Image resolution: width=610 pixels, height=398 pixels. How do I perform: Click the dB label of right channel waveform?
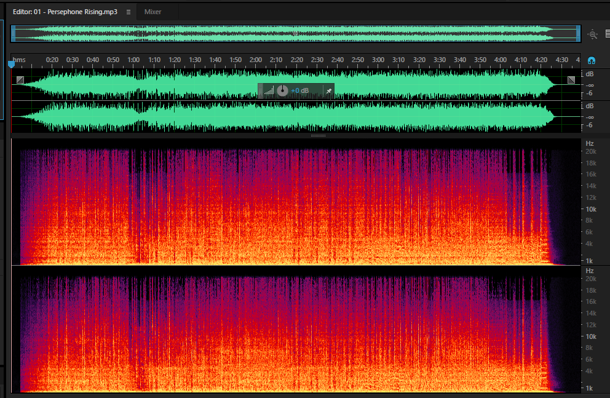point(590,106)
